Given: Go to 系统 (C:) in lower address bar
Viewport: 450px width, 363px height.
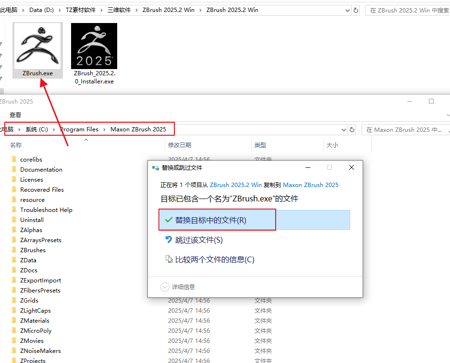Looking at the screenshot, I should [36, 129].
